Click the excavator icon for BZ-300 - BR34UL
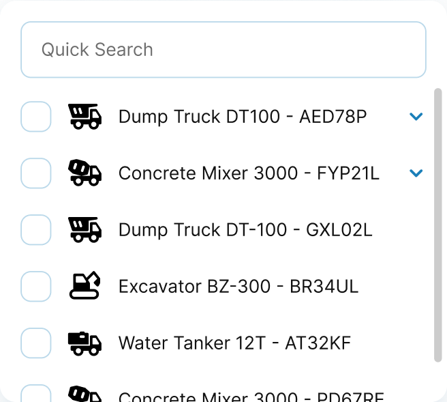This screenshot has height=402, width=447. click(85, 286)
